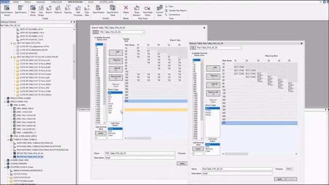Open Branch Table element dropdown TEE_Table_PAS_40_SS
Image resolution: width=329 pixels, height=185 pixels.
point(143,32)
